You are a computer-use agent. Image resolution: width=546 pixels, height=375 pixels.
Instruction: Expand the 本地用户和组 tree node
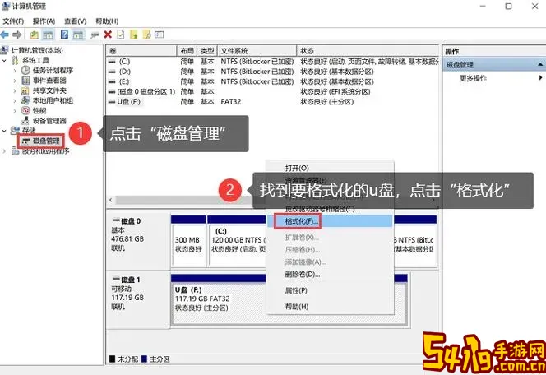(x=15, y=100)
